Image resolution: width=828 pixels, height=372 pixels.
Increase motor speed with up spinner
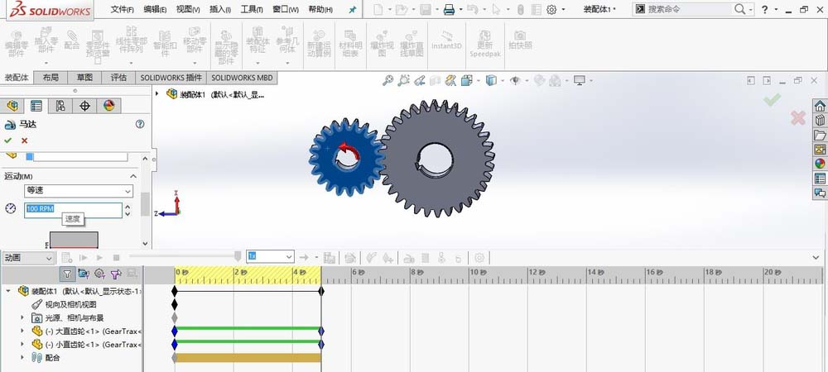pyautogui.click(x=128, y=206)
